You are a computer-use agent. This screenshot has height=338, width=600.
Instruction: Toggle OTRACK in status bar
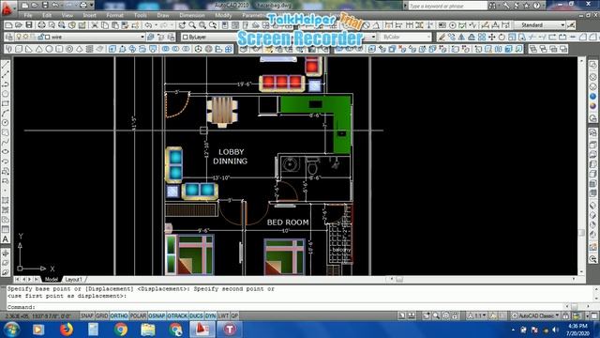177,315
